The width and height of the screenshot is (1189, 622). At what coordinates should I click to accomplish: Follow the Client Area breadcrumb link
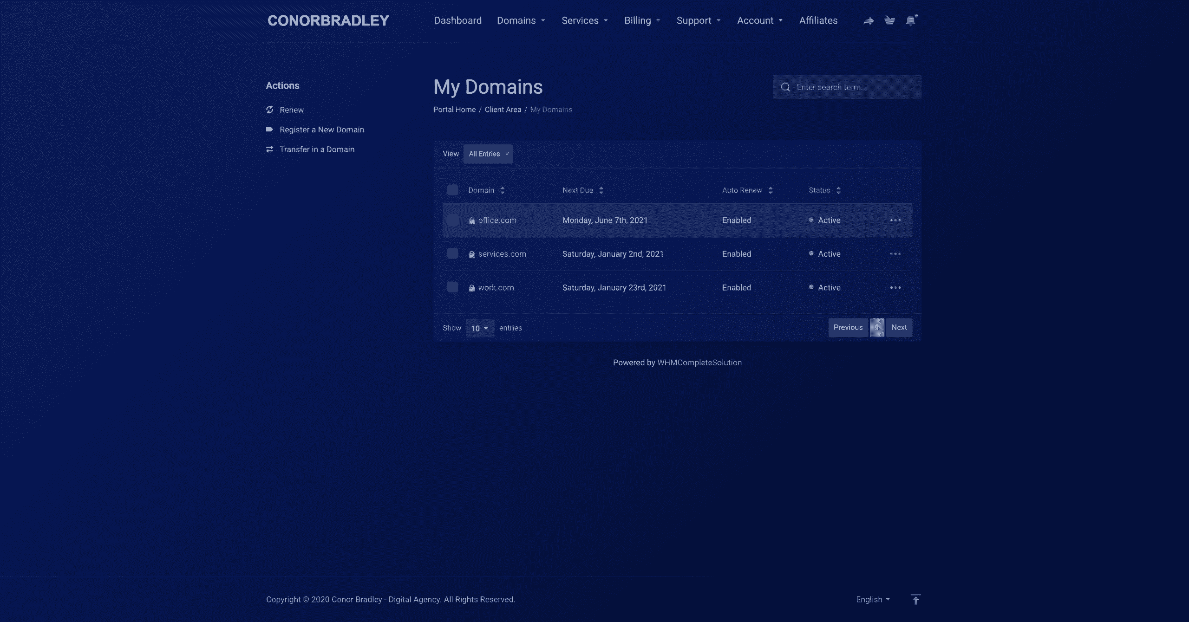coord(503,110)
